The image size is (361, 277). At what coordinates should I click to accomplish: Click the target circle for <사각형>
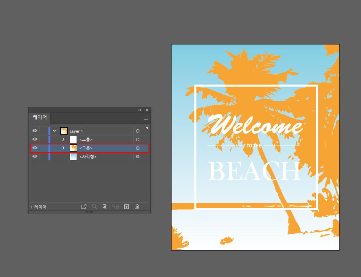tap(138, 157)
